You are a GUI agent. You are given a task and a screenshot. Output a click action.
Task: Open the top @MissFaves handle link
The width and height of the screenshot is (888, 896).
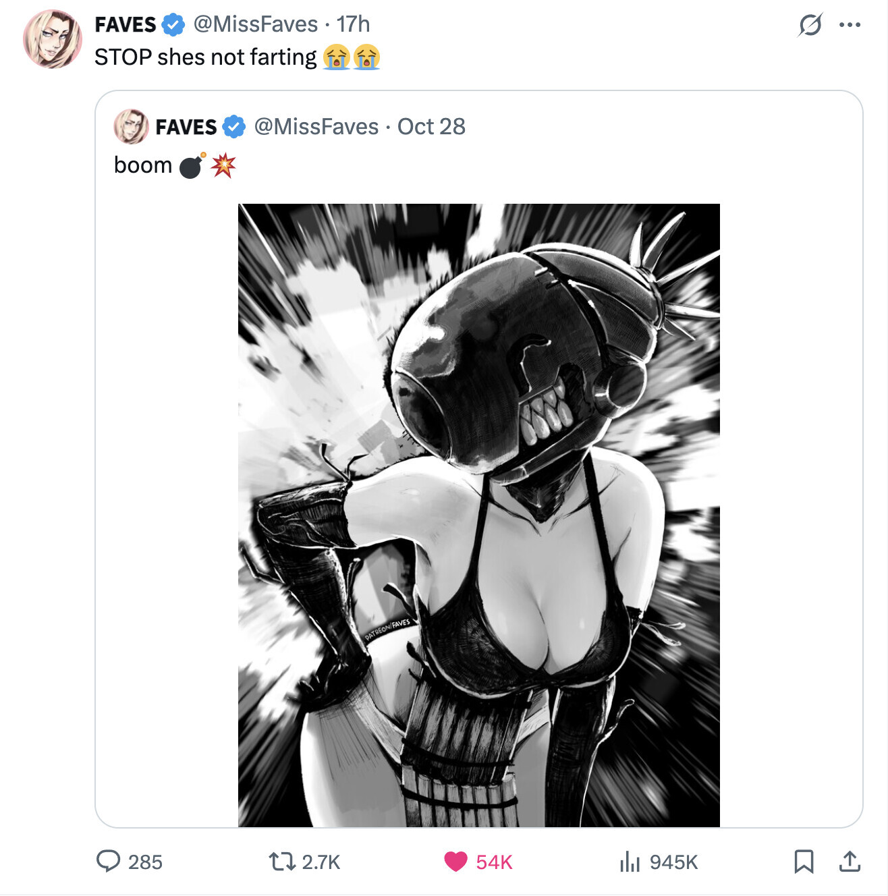(x=255, y=24)
